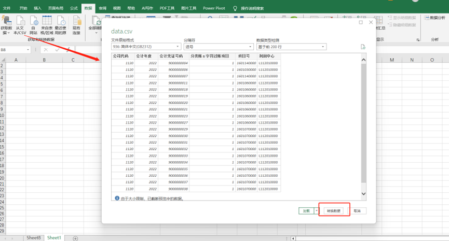Click the preview scrollbar down arrow
The width and height of the screenshot is (449, 241).
click(363, 194)
